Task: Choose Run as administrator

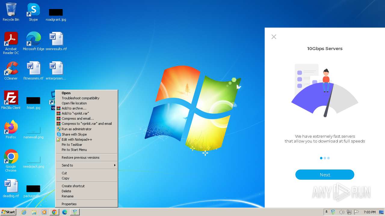Action: [x=87, y=129]
